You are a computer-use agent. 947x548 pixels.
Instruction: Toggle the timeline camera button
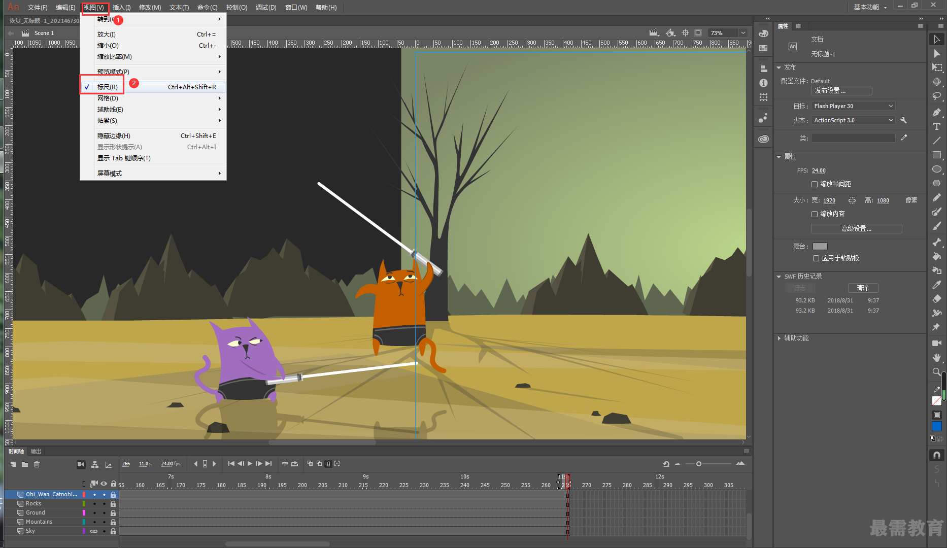click(x=81, y=464)
